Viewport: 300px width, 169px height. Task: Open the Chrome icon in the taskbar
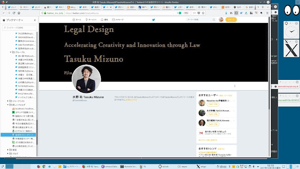(x=44, y=167)
